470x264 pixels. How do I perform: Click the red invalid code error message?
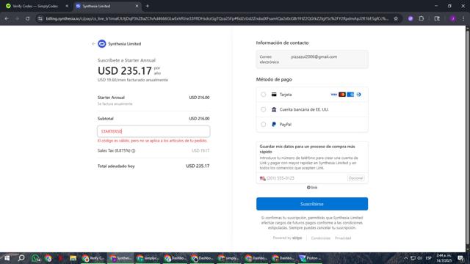pos(152,141)
